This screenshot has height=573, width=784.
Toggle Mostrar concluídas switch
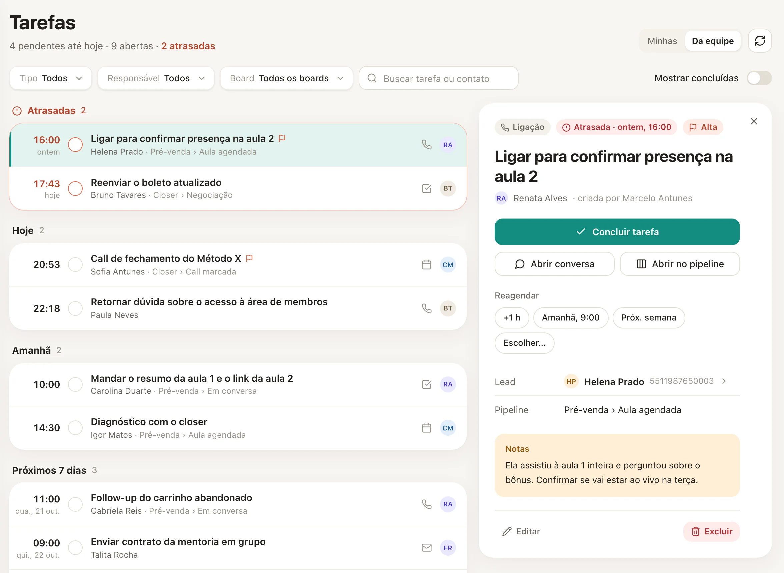pos(759,78)
